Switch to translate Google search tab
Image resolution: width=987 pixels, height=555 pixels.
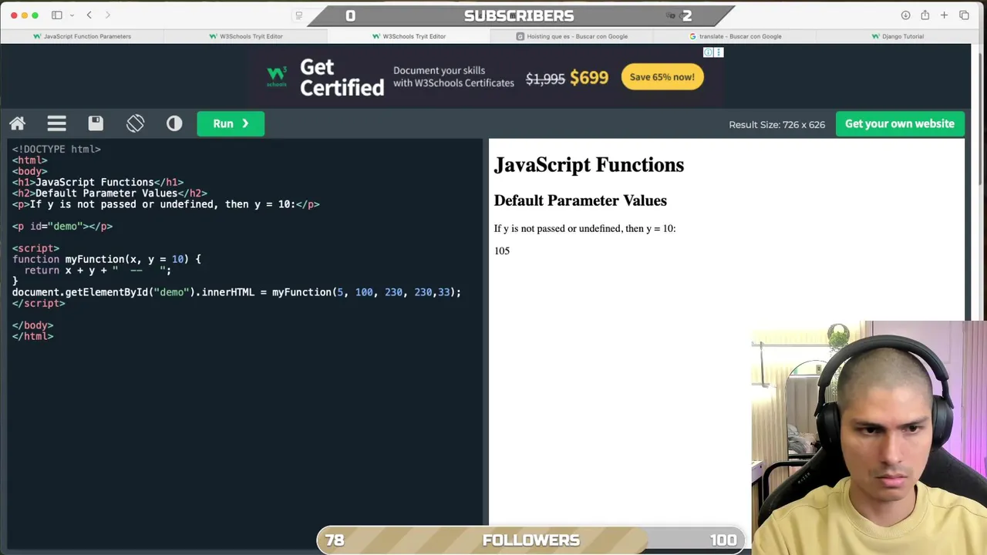click(x=735, y=36)
